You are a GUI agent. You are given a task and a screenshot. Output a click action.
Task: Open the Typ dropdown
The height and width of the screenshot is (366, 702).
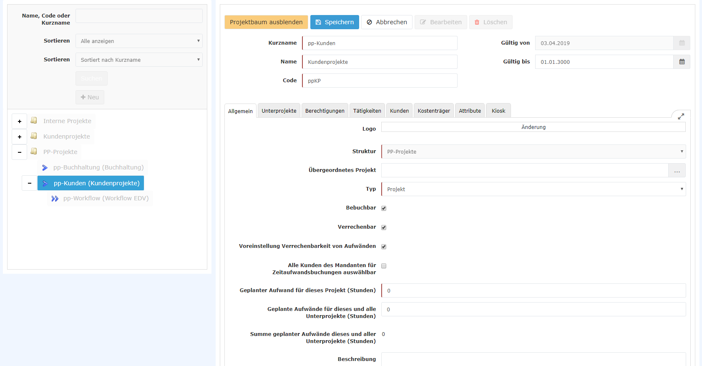pyautogui.click(x=533, y=189)
